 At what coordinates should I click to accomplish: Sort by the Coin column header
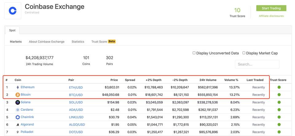coord(18,80)
